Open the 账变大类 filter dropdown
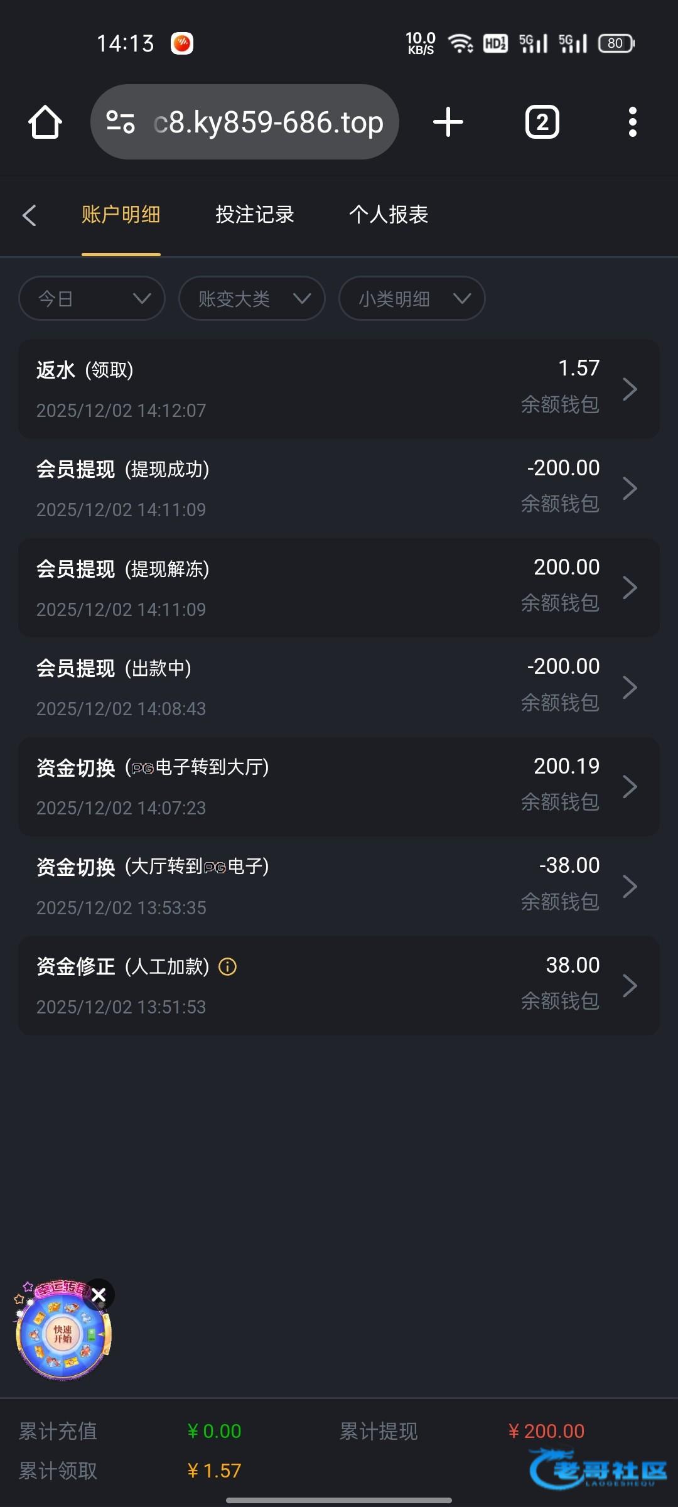 (x=252, y=298)
